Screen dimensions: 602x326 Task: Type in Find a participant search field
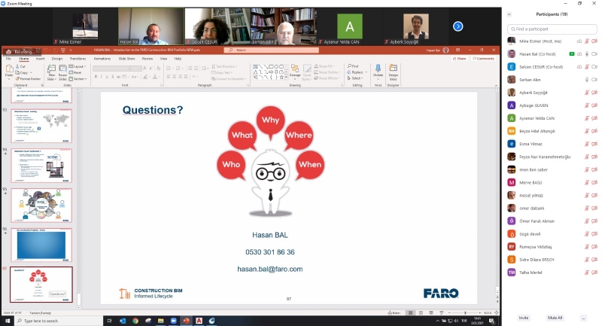pos(553,29)
